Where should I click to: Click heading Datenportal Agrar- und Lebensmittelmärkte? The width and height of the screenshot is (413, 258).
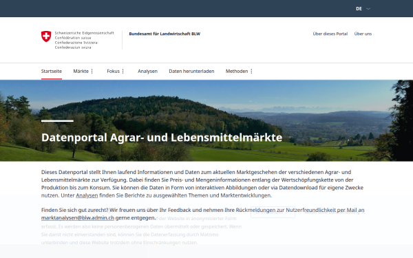point(162,138)
